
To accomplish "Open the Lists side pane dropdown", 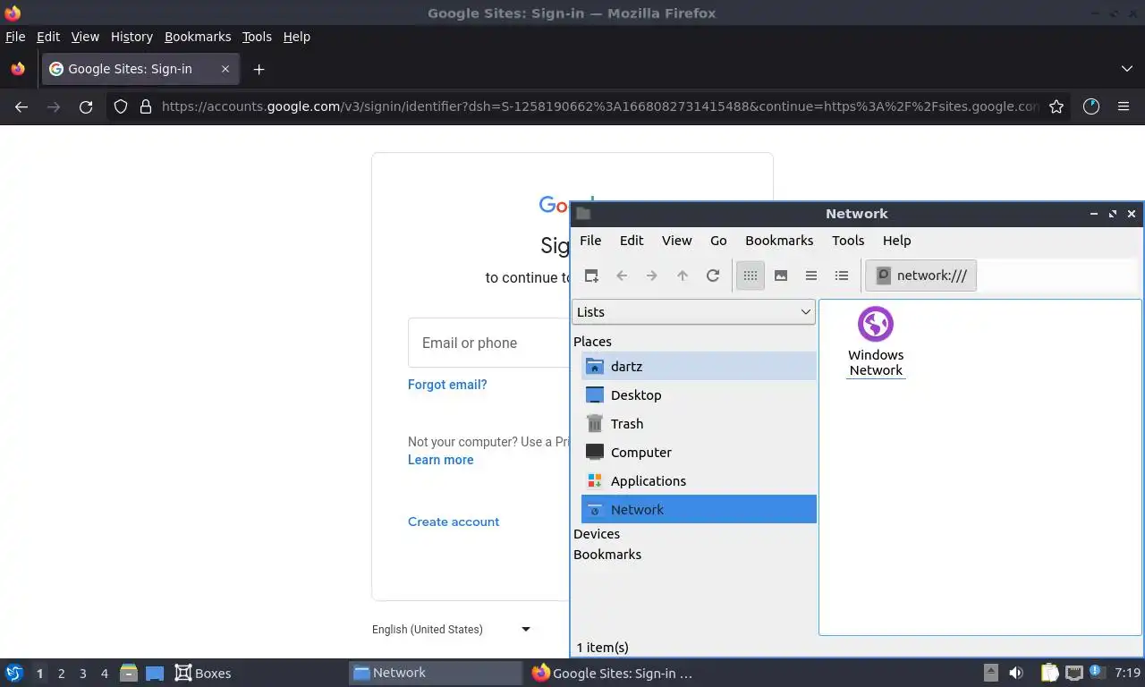I will (x=693, y=311).
